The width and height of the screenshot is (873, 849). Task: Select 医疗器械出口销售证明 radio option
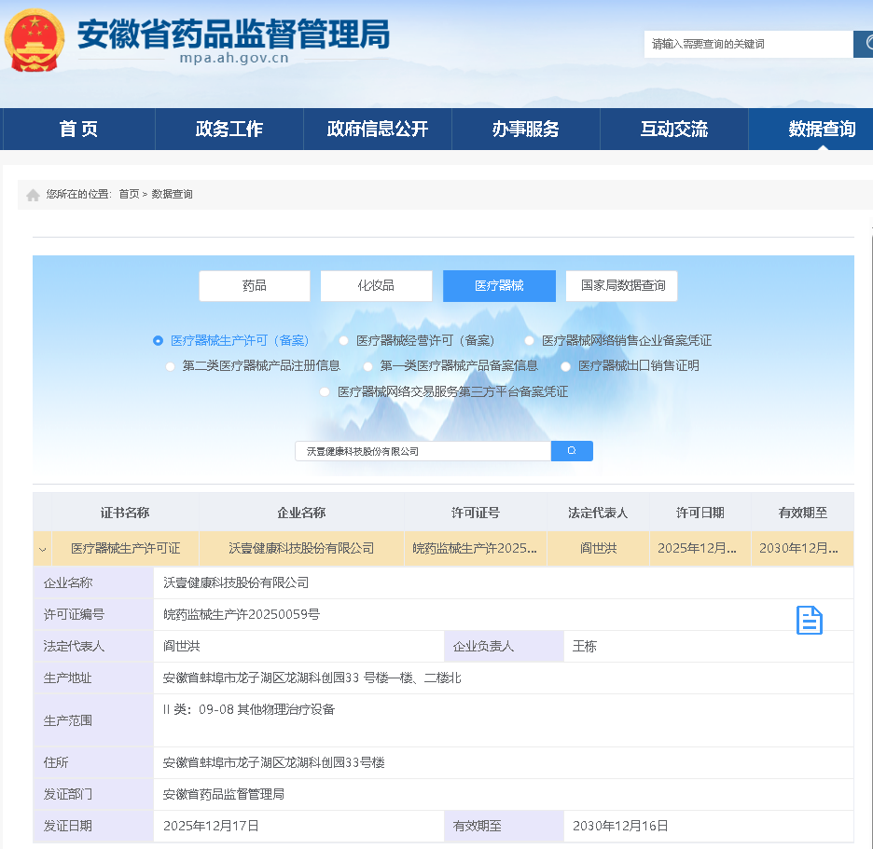(566, 366)
